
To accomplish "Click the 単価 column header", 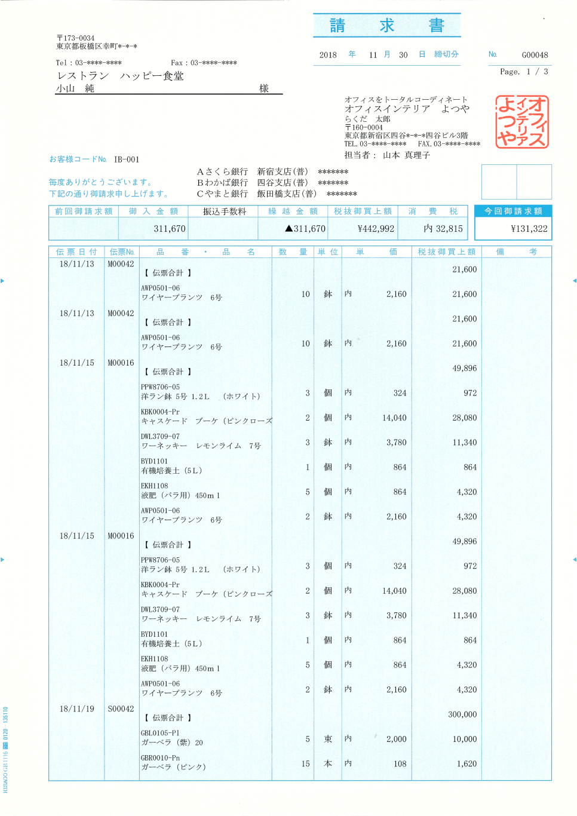I will tap(376, 252).
